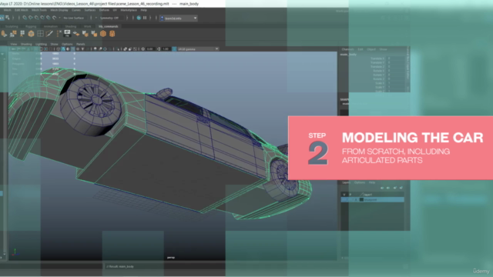This screenshot has width=493, height=277.
Task: Click the black FN-labelled shelf command icon
Action: [67, 33]
